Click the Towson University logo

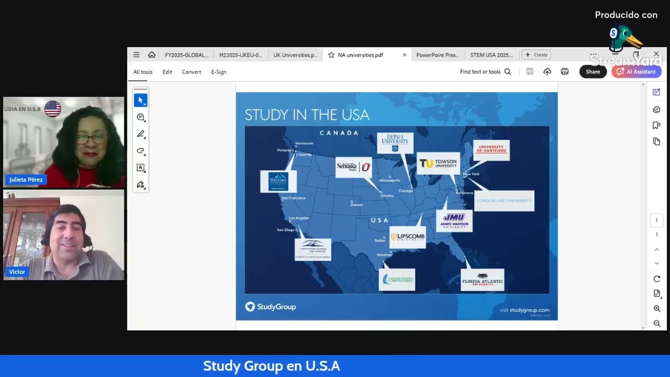click(x=438, y=163)
